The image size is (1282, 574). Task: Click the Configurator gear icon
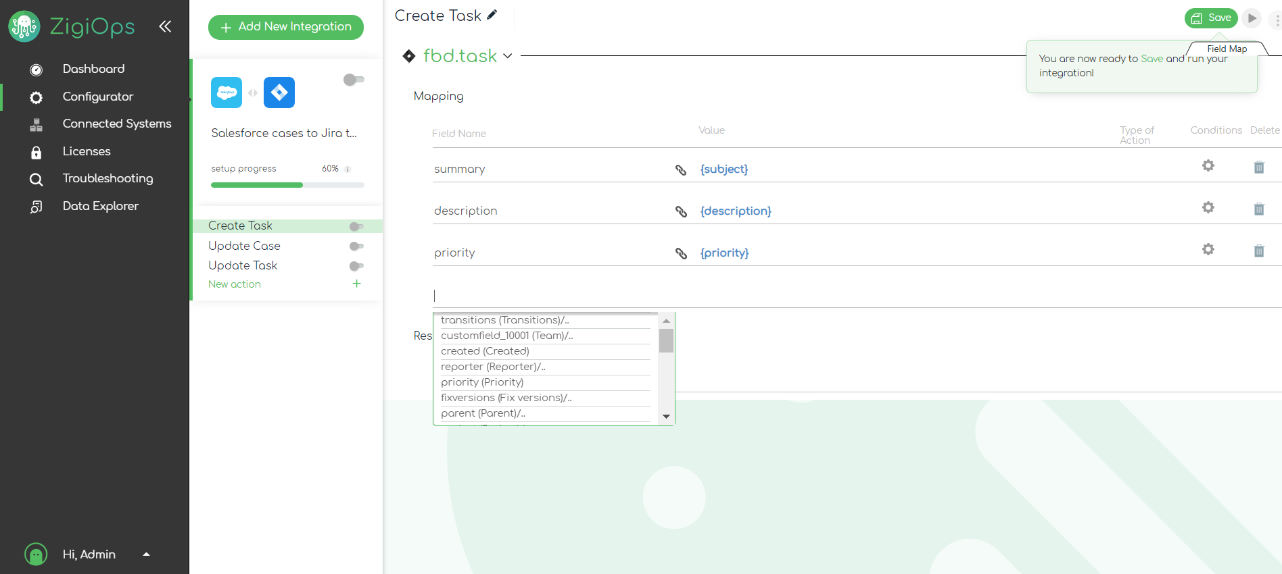click(37, 97)
